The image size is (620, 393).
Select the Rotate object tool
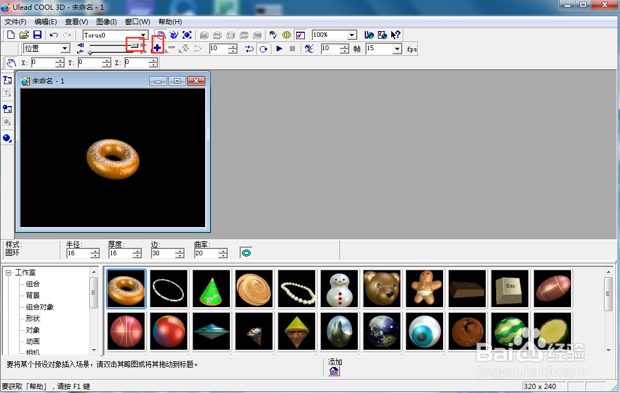click(x=173, y=35)
